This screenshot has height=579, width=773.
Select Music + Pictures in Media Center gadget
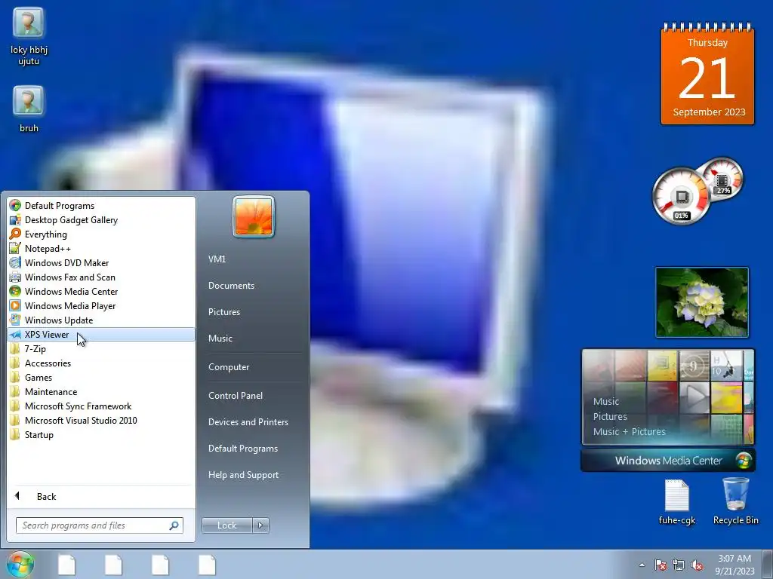click(x=629, y=432)
